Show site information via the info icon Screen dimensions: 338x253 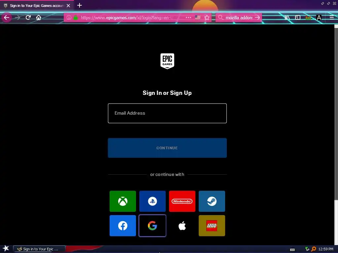(69, 17)
